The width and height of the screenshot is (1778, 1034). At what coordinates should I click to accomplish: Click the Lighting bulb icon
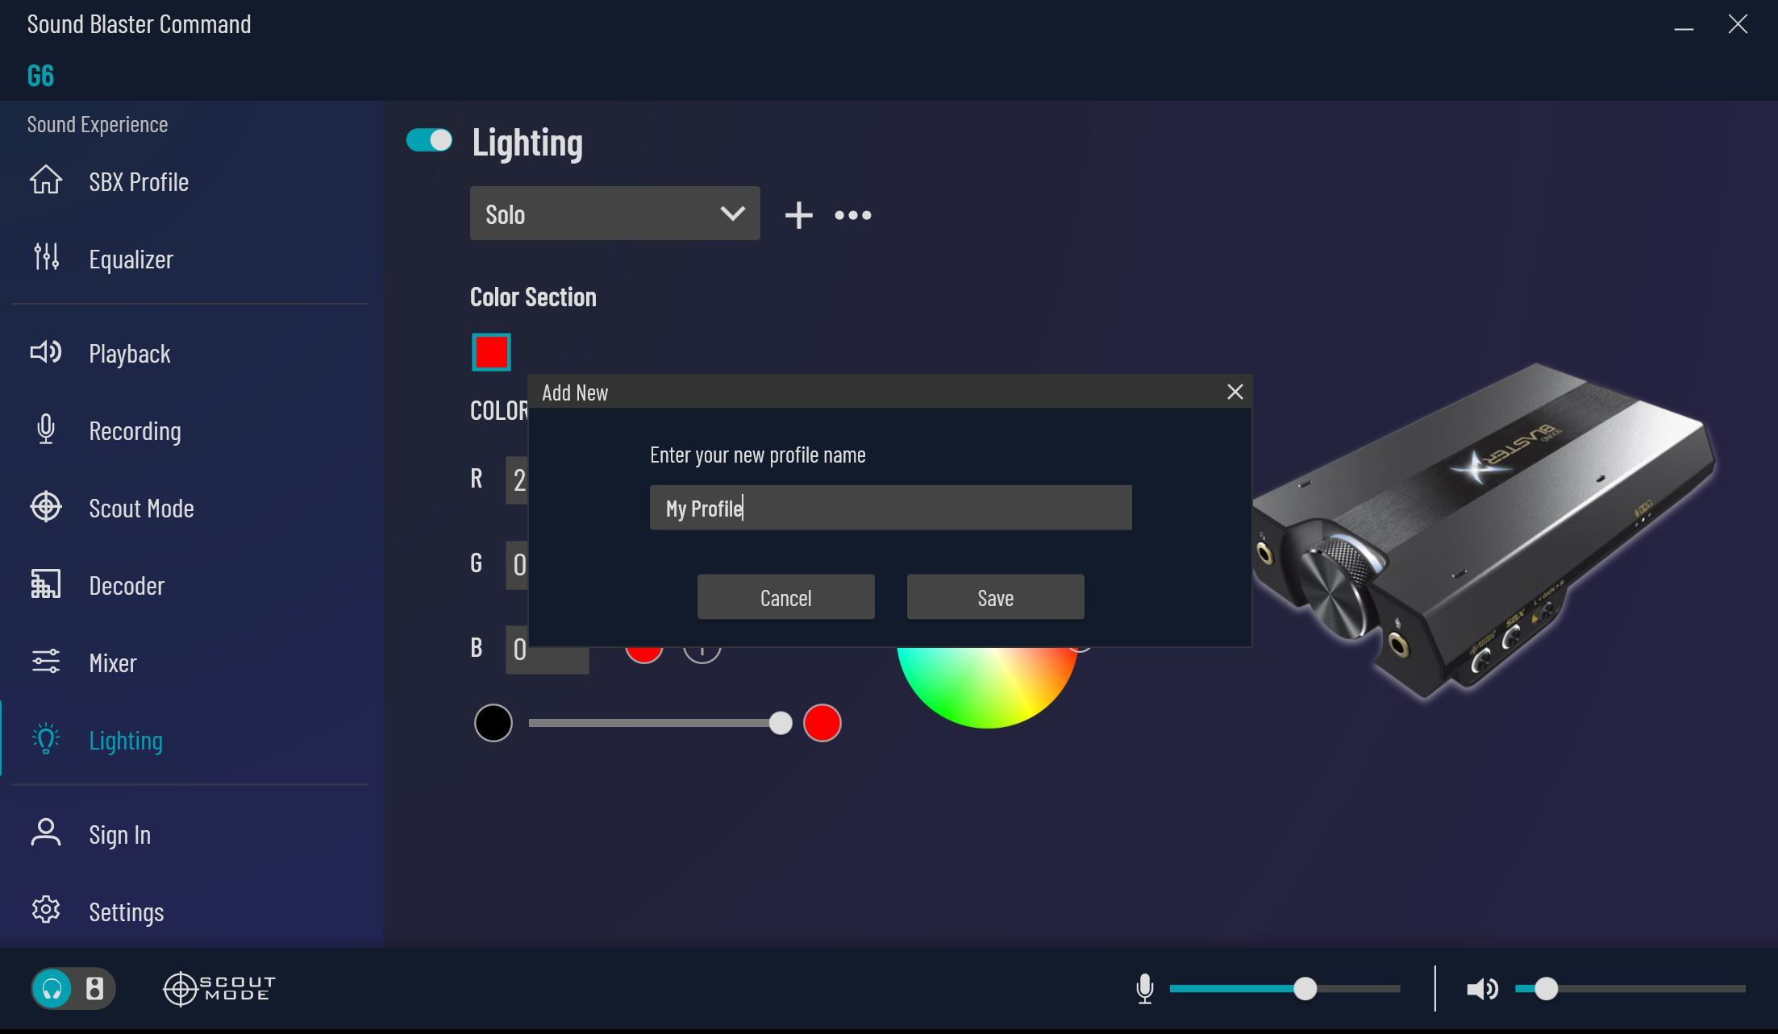pyautogui.click(x=46, y=738)
